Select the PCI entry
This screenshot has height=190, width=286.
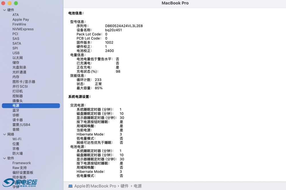(15, 34)
